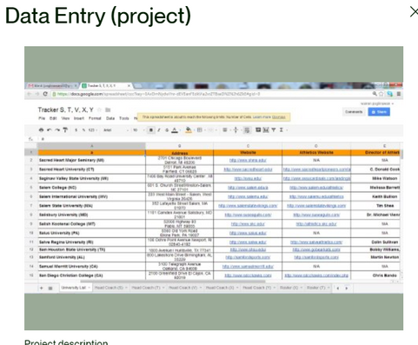This screenshot has height=345, width=418.
Task: Open the Head Coach (X) tab dropdown arrow
Action: click(x=237, y=288)
